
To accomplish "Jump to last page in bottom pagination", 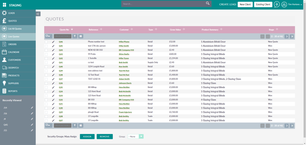I will (292, 126).
